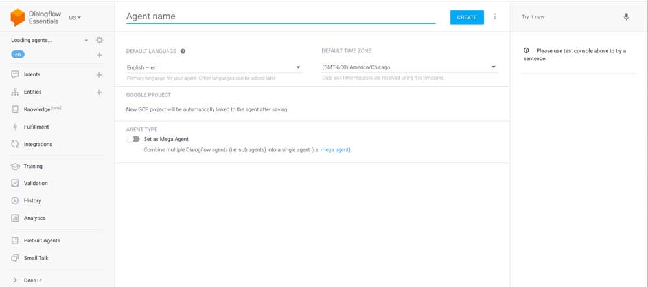Follow the mega agent link

pos(335,150)
